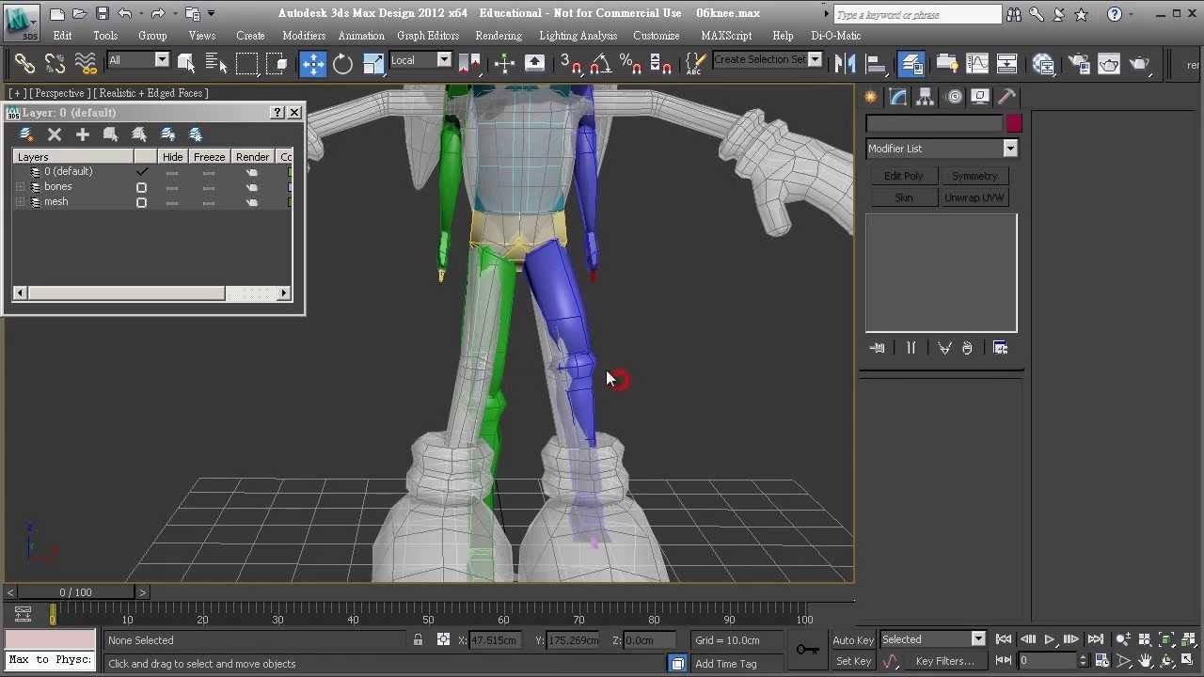This screenshot has height=677, width=1204.
Task: Expand the mesh layer tree
Action: pos(20,202)
